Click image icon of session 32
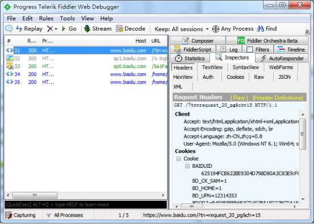This screenshot has height=224, width=314. (10, 58)
